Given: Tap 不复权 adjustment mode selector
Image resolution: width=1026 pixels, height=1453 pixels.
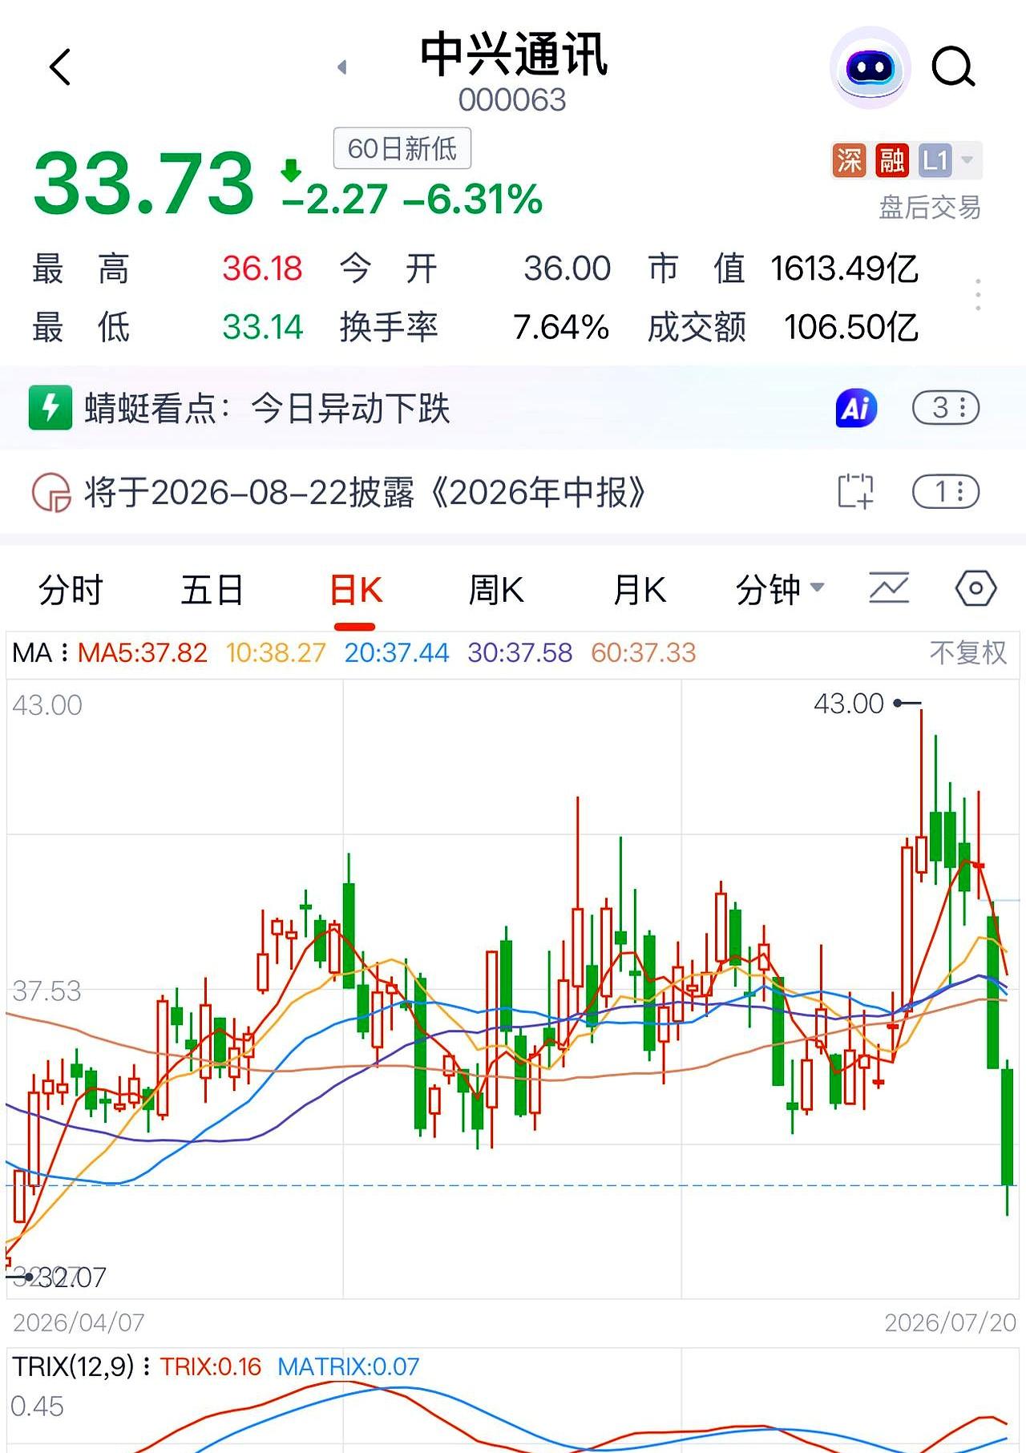Looking at the screenshot, I should [967, 652].
